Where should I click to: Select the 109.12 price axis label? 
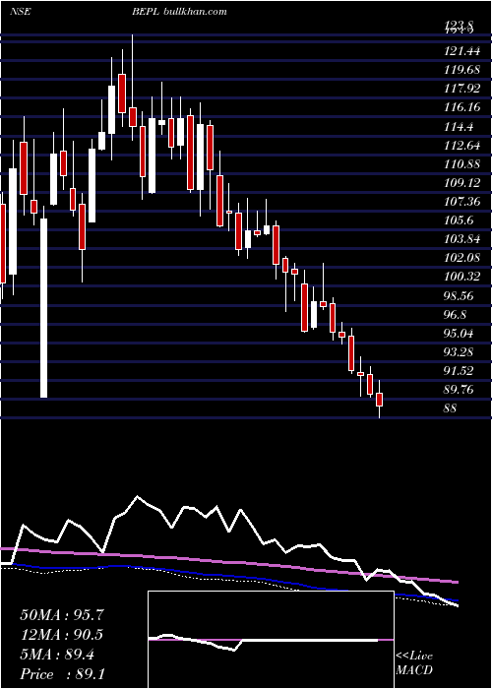461,183
